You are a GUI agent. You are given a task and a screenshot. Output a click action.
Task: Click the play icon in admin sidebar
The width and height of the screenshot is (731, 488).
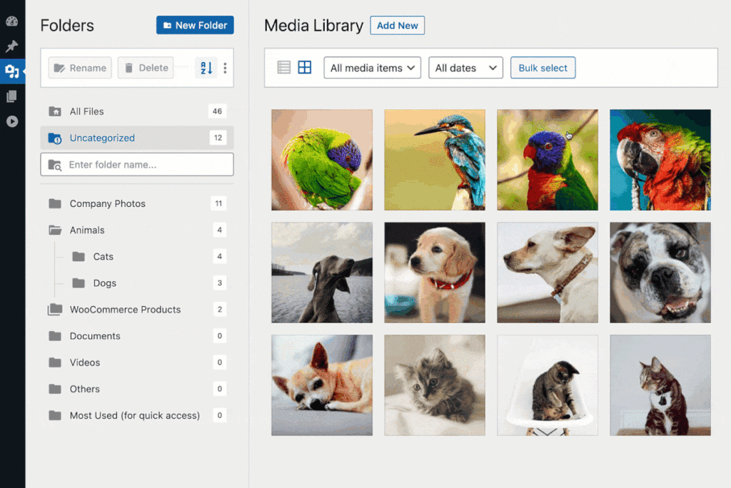click(x=11, y=121)
